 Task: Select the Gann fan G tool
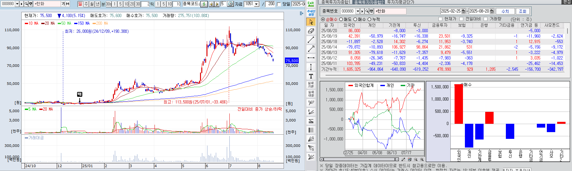coord(311,139)
